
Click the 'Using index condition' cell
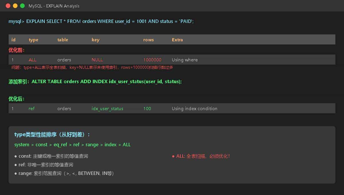(x=194, y=109)
